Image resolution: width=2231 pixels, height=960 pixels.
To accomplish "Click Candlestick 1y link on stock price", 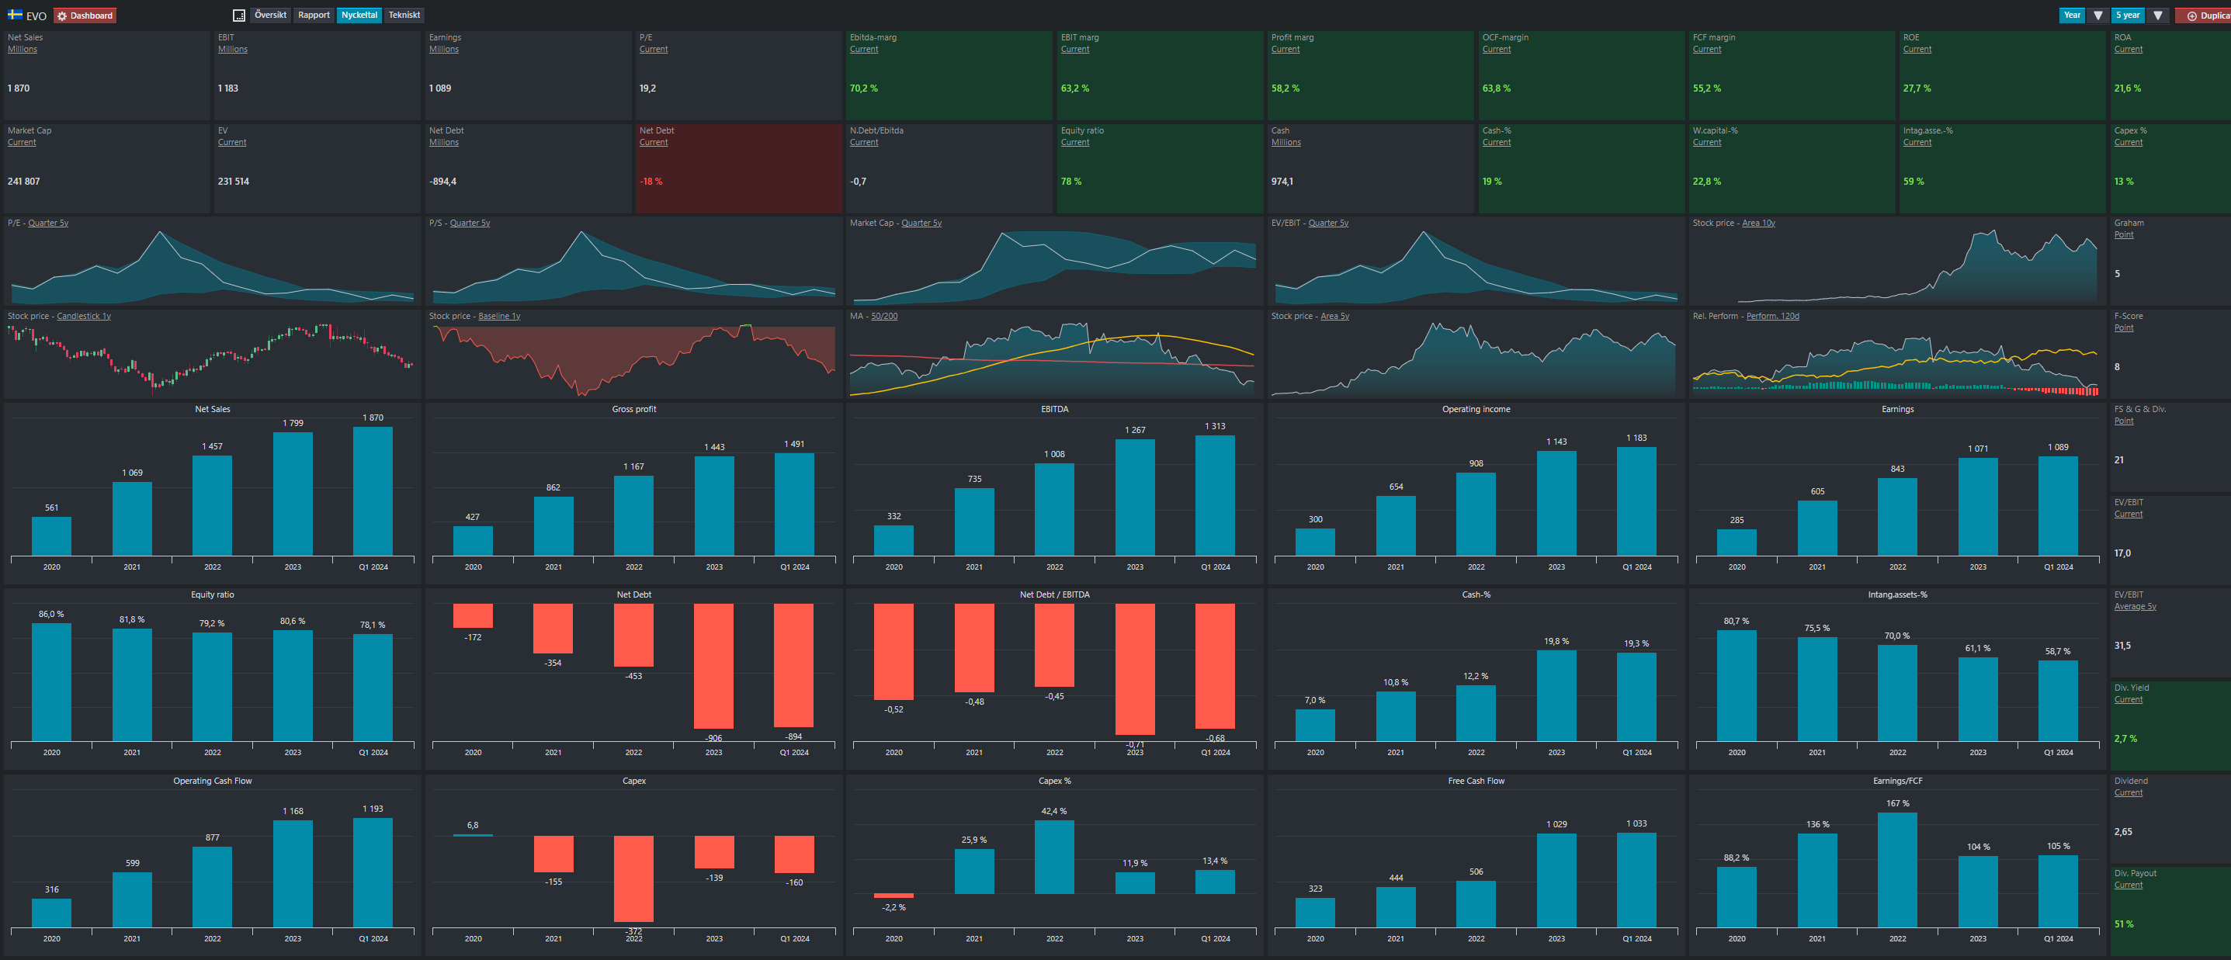I will pyautogui.click(x=83, y=316).
